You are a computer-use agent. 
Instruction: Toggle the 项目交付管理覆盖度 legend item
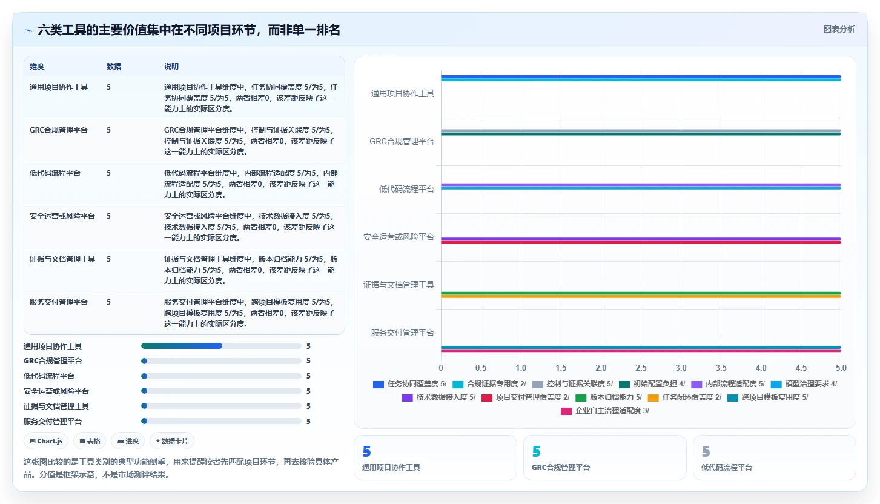click(525, 397)
